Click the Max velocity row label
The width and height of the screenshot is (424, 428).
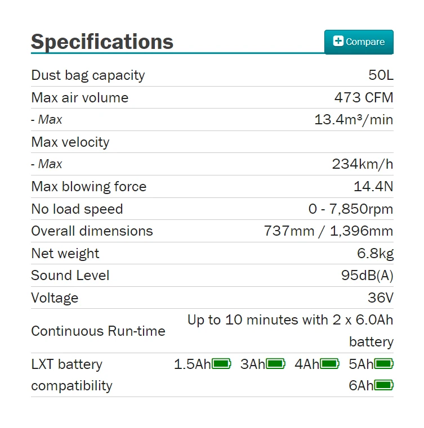coord(70,142)
